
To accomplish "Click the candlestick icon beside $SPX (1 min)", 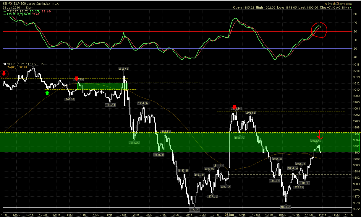I will click(5, 64).
